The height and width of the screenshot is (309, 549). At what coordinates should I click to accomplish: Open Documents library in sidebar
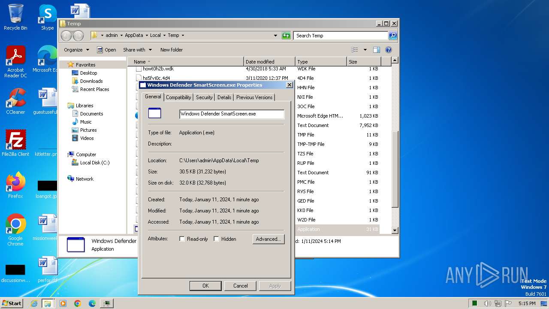[92, 114]
